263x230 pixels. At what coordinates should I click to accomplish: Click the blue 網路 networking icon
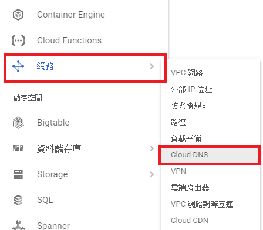[x=18, y=66]
